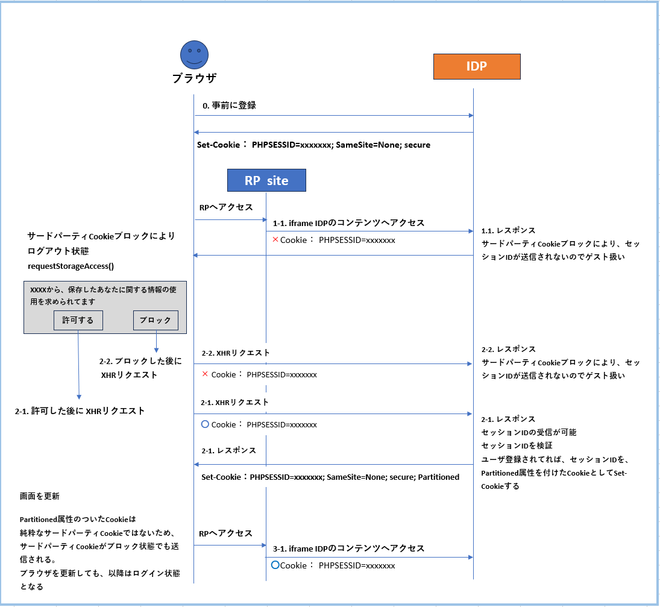
Task: Click the arrow labeled 0. 事前に登録
Action: coord(229,104)
